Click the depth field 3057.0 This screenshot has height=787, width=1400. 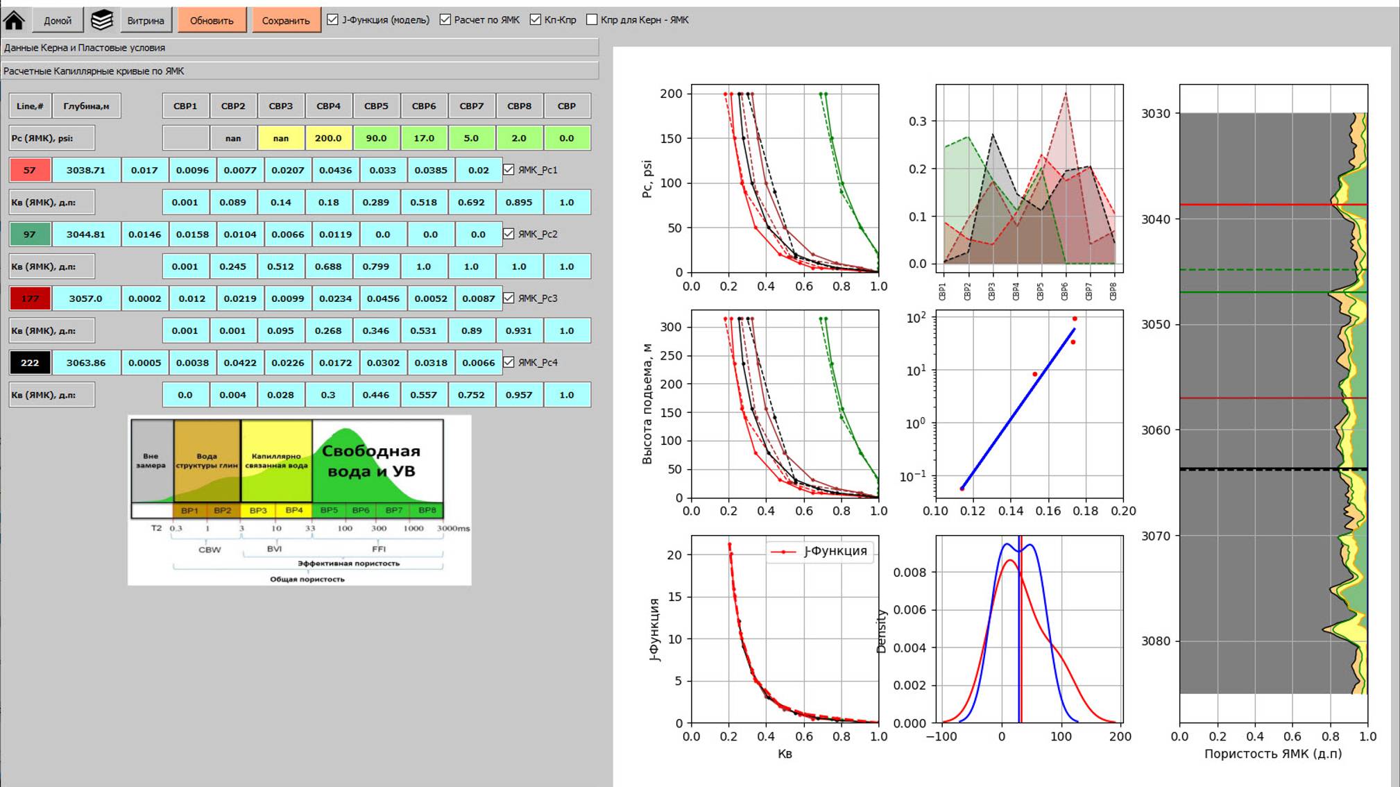point(86,298)
